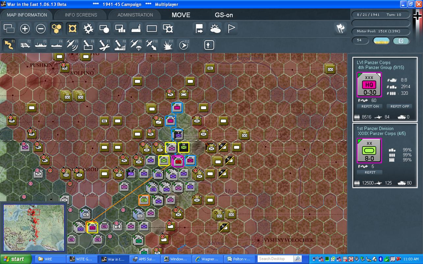Select the orange-bordered green HQ unit on map
The width and height of the screenshot is (423, 264).
point(144,200)
